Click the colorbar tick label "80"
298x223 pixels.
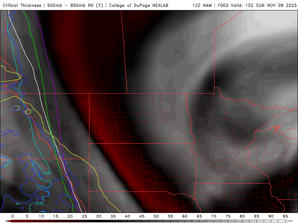(242, 216)
